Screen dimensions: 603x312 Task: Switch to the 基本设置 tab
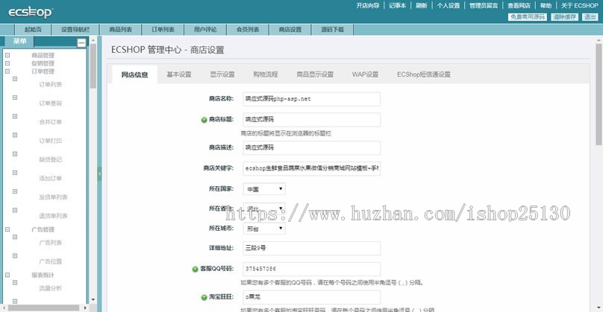point(179,74)
